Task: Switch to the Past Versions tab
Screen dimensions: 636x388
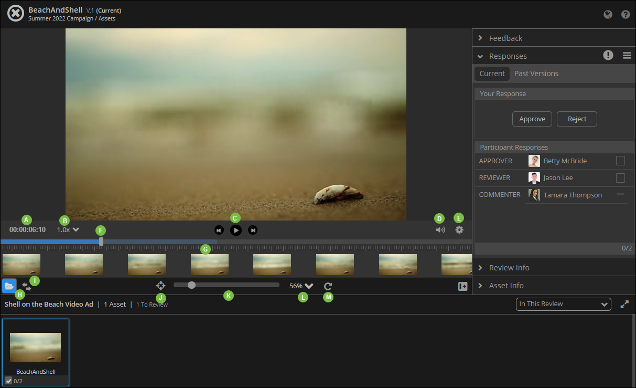Action: point(536,74)
